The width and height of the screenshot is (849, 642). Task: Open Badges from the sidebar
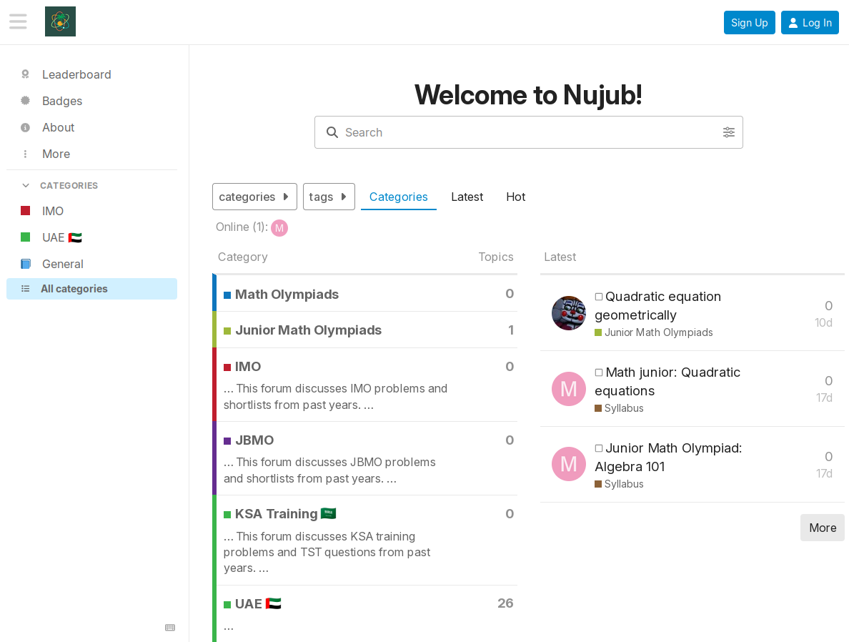click(x=61, y=101)
